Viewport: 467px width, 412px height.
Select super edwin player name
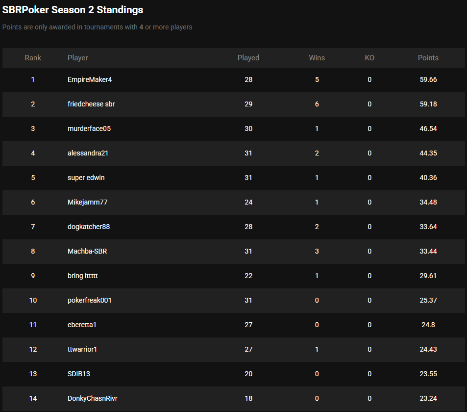86,178
